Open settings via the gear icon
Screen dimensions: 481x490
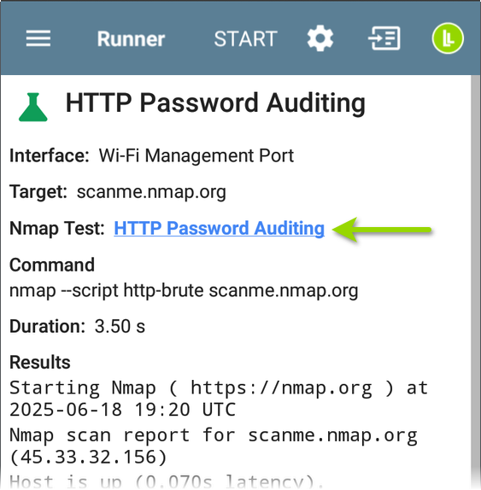click(320, 38)
